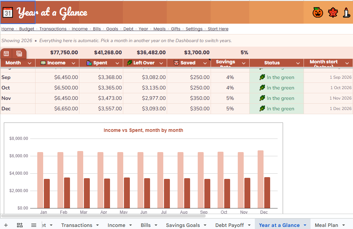This screenshot has width=353, height=229.
Task: Follow the Gifts navigation link
Action: (175, 29)
